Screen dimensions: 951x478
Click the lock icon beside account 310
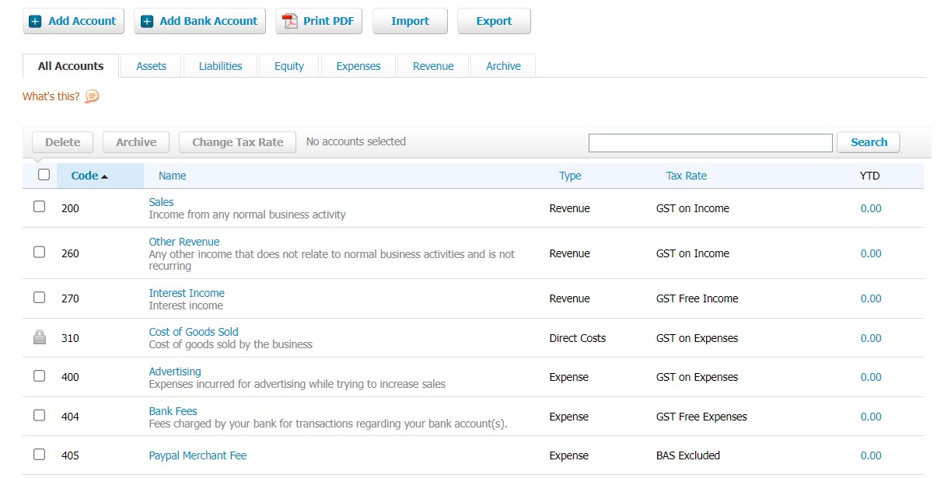[40, 338]
